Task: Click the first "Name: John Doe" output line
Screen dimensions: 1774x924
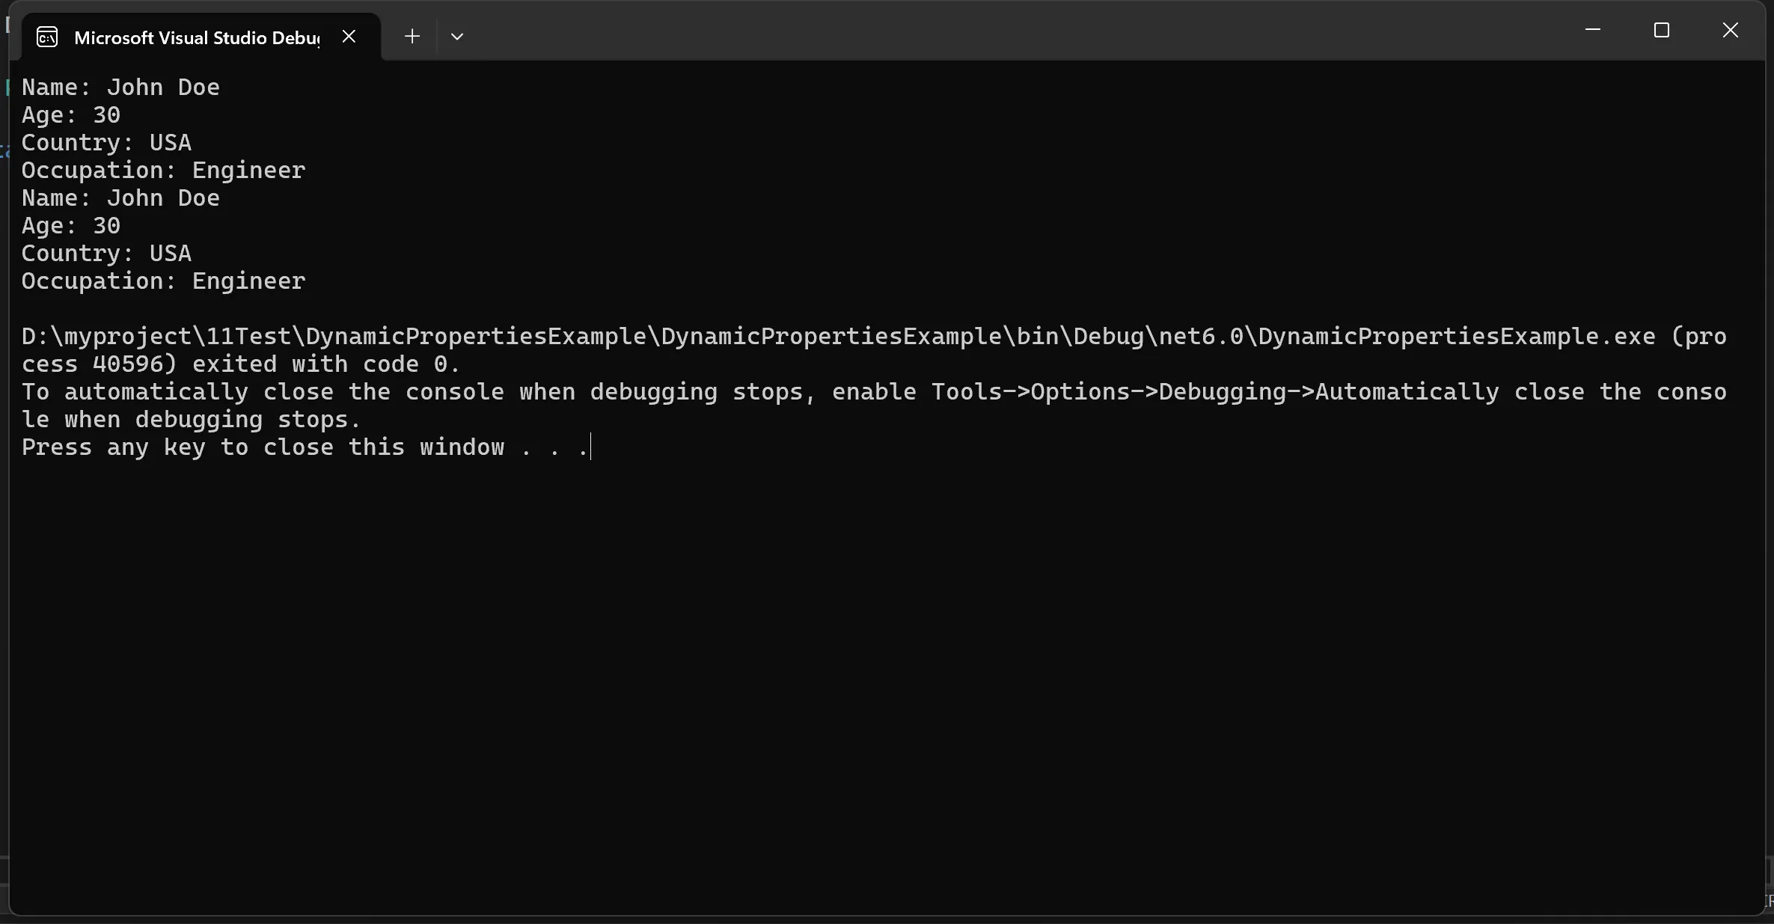Action: tap(120, 88)
